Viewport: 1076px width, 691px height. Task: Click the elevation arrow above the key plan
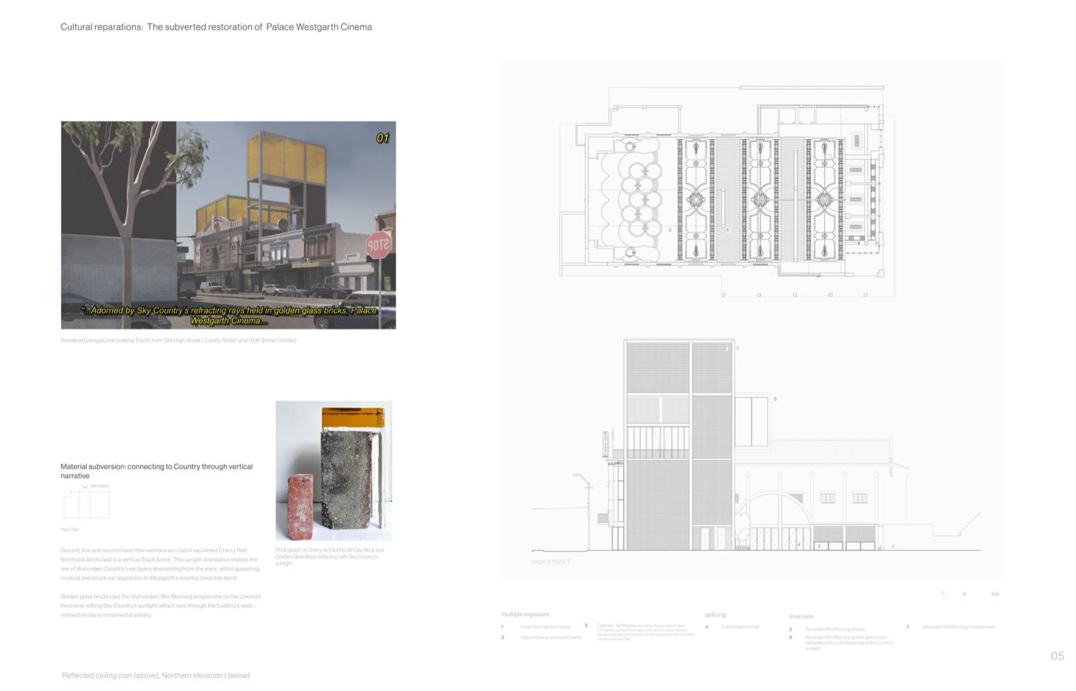(x=85, y=486)
